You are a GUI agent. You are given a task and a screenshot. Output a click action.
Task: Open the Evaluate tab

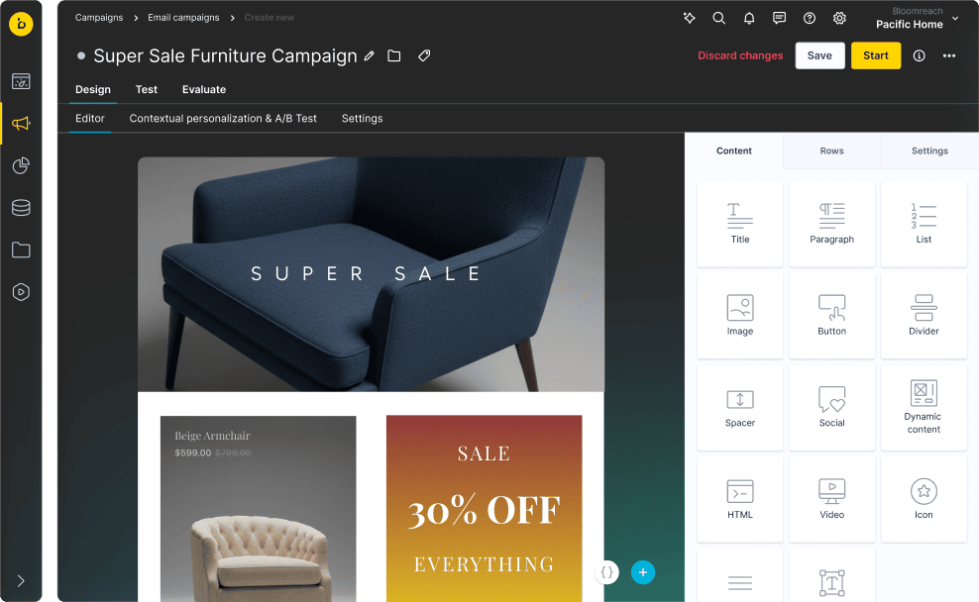click(204, 90)
